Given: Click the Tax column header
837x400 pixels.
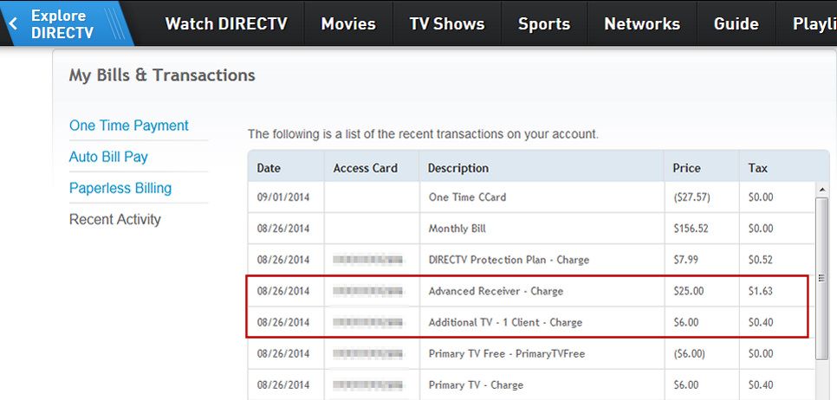Looking at the screenshot, I should pos(758,168).
